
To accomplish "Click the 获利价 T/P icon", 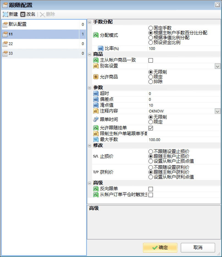I will tap(96, 172).
